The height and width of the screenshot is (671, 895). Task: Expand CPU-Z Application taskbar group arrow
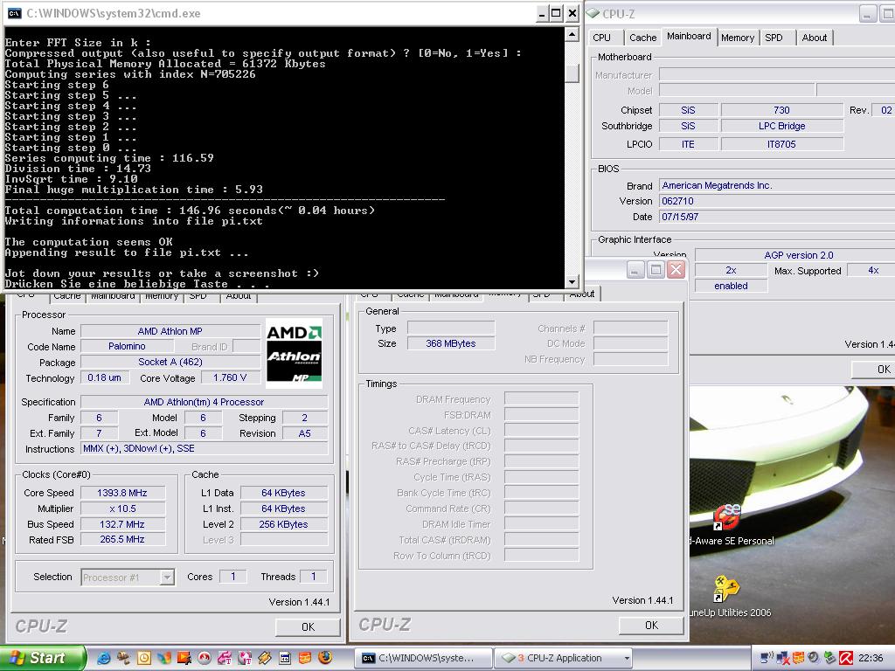pos(627,658)
